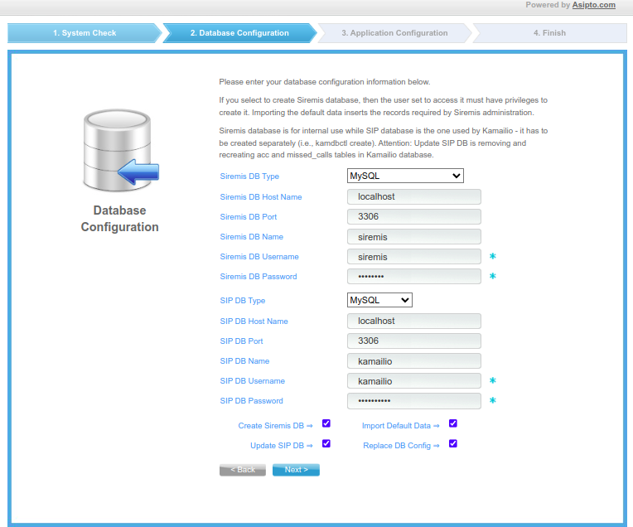Focus the SIP DB Host Name field
The height and width of the screenshot is (527, 633).
tap(414, 321)
